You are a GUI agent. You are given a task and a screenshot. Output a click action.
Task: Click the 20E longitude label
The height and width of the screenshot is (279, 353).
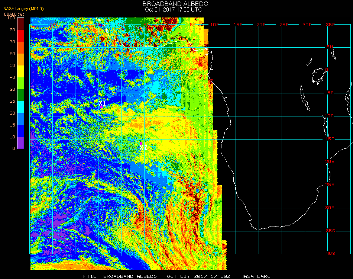point(261,25)
